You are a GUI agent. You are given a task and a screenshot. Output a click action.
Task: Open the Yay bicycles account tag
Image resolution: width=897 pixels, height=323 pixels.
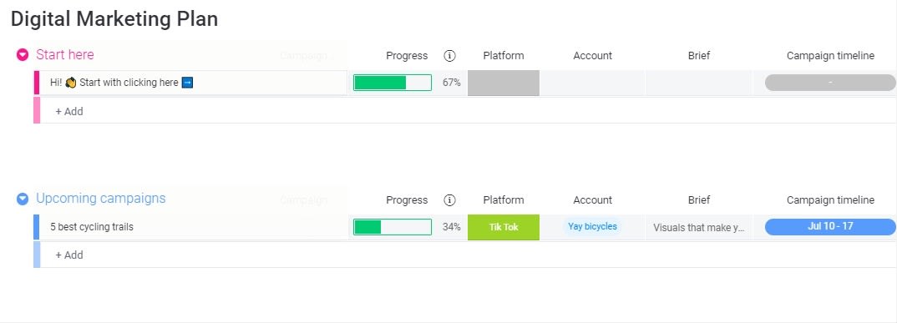click(x=593, y=226)
